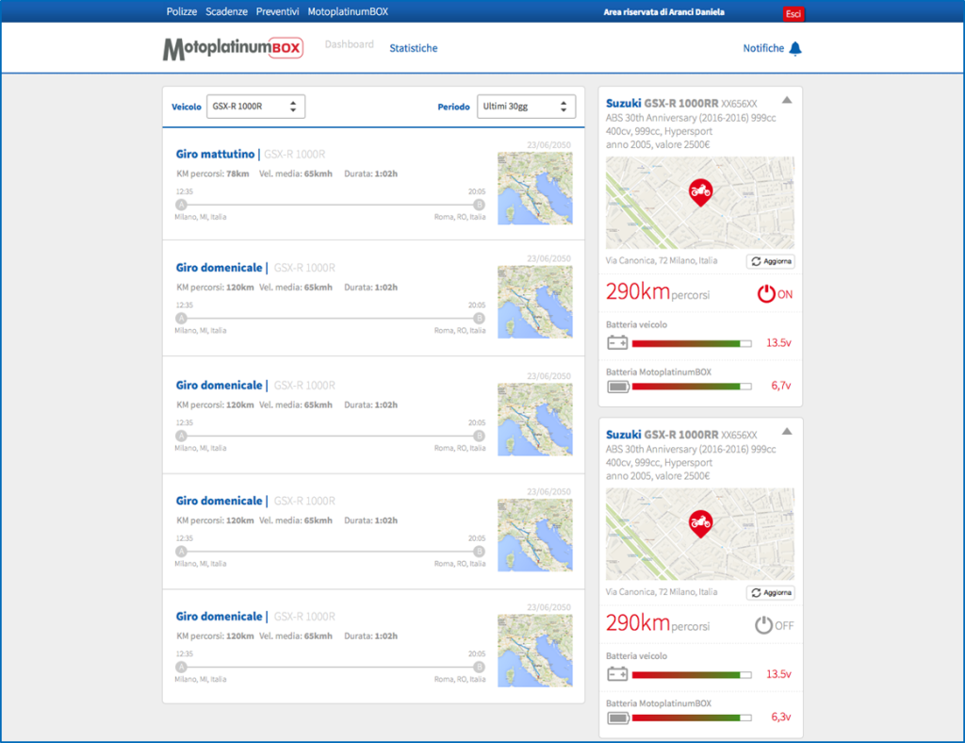This screenshot has height=743, width=965.
Task: Click the vehicle battery level bar showing 13.5v
Action: tap(692, 343)
